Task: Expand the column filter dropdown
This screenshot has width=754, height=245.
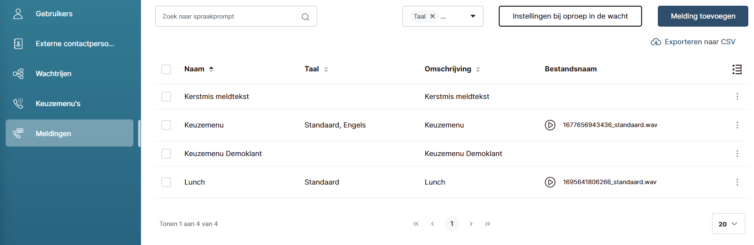Action: [x=473, y=16]
